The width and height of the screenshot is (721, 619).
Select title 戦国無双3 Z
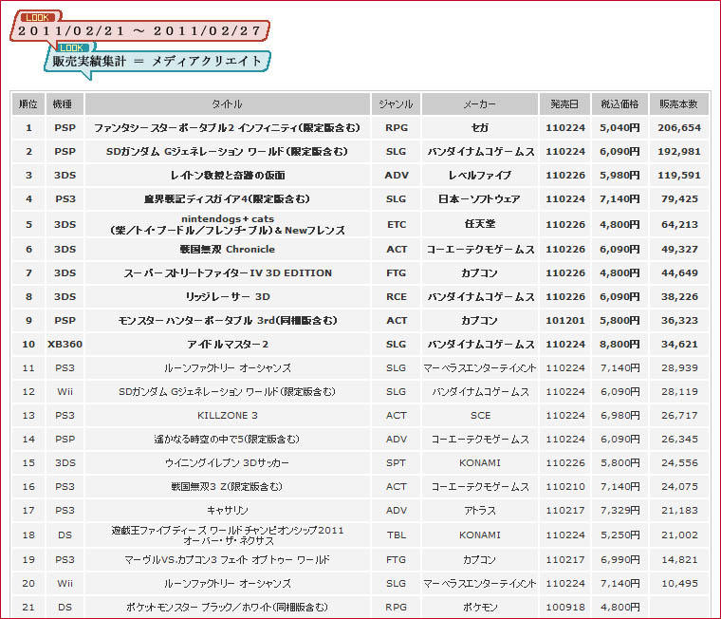click(x=227, y=486)
